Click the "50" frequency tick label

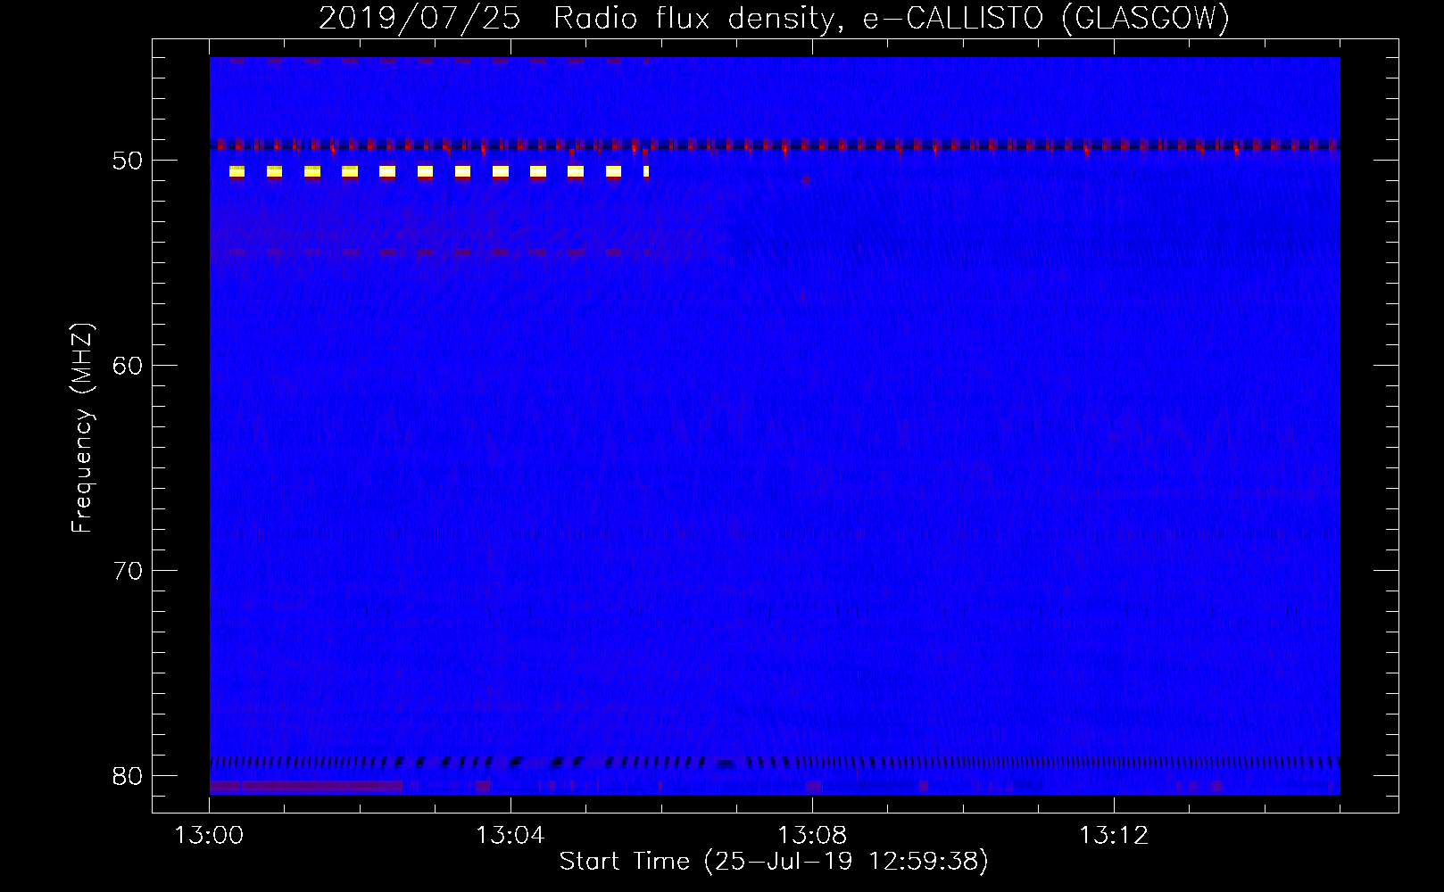(x=128, y=161)
